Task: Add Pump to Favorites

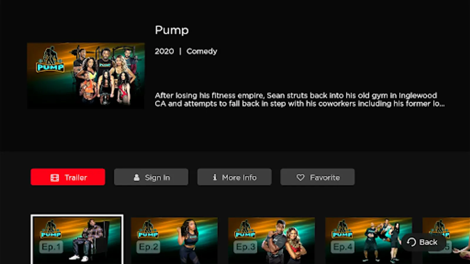Action: tap(318, 177)
